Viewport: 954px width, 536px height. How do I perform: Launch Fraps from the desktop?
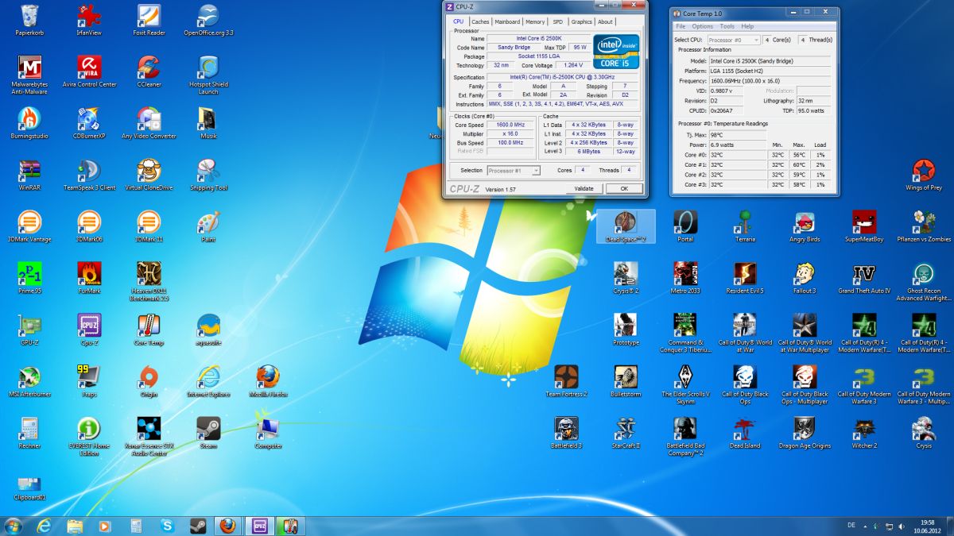[x=89, y=381]
